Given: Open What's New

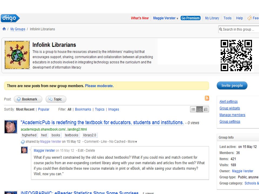Looking at the screenshot, I should [140, 18].
